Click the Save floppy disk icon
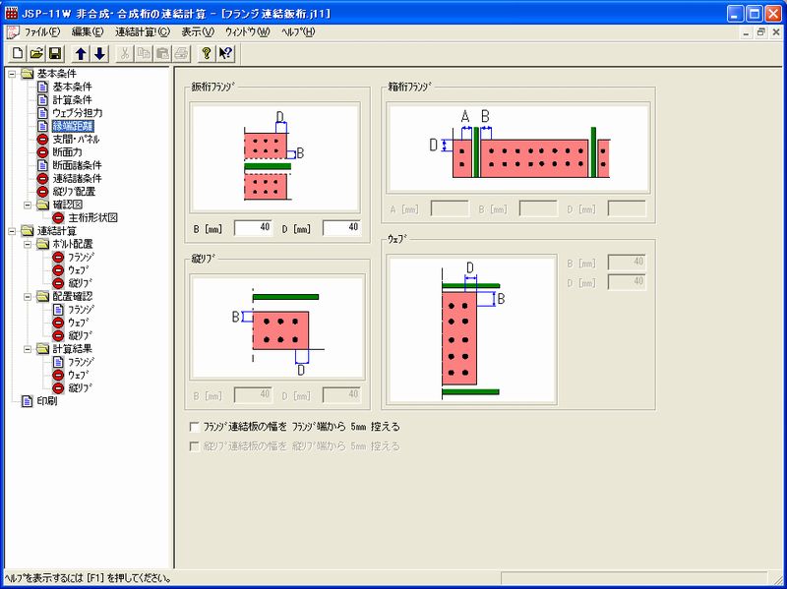The height and width of the screenshot is (589, 787). (x=55, y=53)
